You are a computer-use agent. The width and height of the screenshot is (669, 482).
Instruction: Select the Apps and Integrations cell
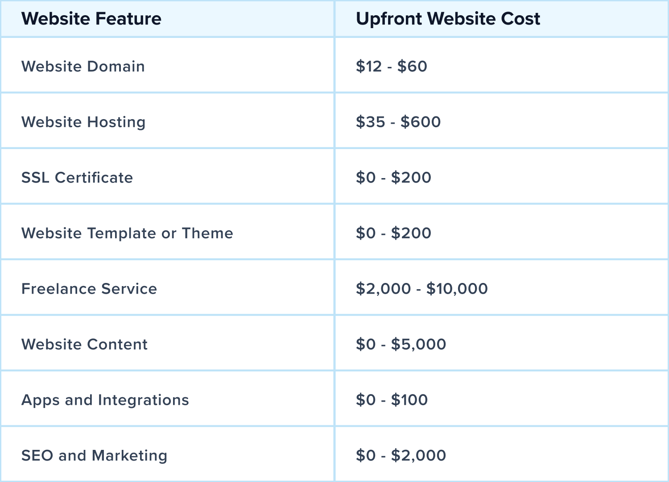105,400
